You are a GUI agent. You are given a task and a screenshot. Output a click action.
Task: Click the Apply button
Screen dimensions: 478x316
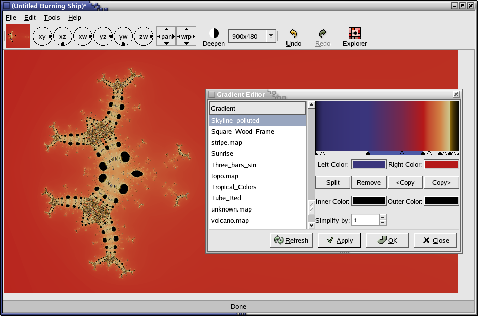(x=339, y=240)
